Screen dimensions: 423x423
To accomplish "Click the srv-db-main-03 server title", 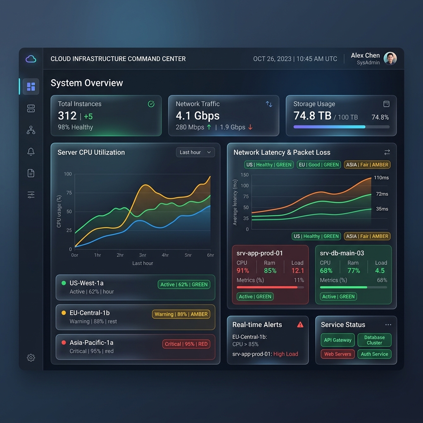I will (342, 253).
